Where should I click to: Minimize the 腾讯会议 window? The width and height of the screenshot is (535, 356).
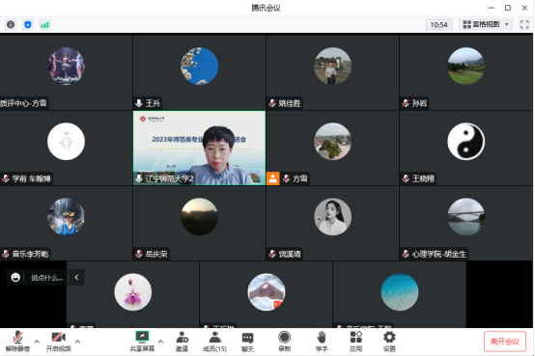tap(491, 8)
